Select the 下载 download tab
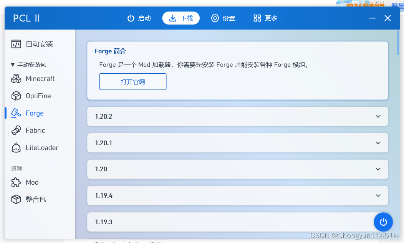 click(x=181, y=18)
